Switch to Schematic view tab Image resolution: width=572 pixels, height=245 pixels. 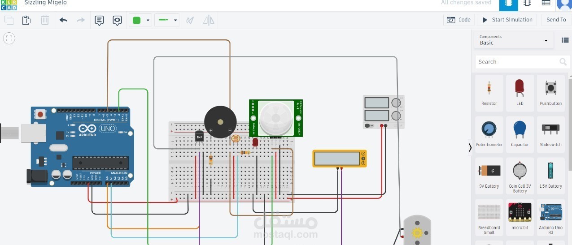click(x=527, y=4)
